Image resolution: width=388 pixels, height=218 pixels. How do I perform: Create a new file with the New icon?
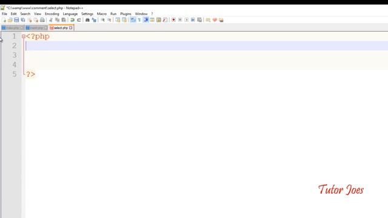(x=4, y=20)
